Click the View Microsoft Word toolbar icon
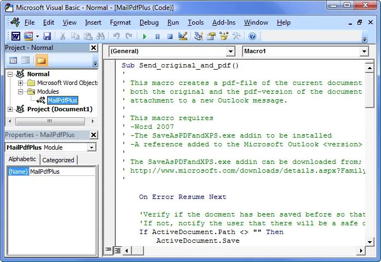Viewport: 381px width, 262px height. (x=16, y=37)
